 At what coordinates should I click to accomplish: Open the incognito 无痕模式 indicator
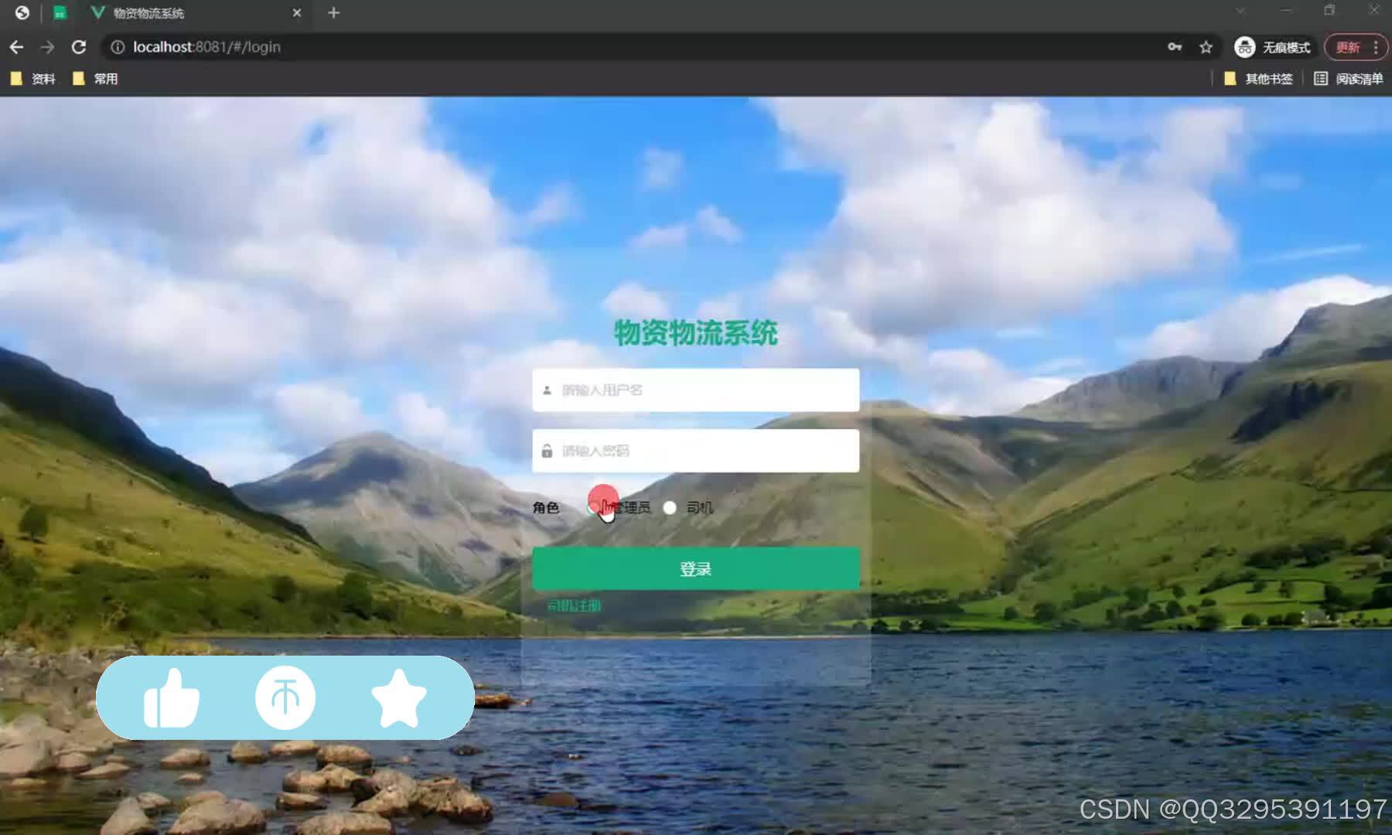tap(1273, 47)
